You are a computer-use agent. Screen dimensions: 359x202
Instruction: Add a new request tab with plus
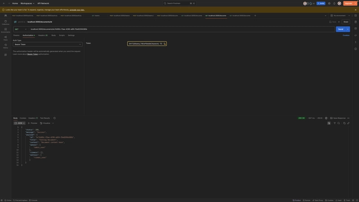click(255, 16)
